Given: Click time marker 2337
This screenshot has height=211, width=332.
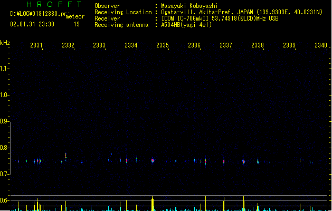Looking at the screenshot, I should pyautogui.click(x=226, y=45).
